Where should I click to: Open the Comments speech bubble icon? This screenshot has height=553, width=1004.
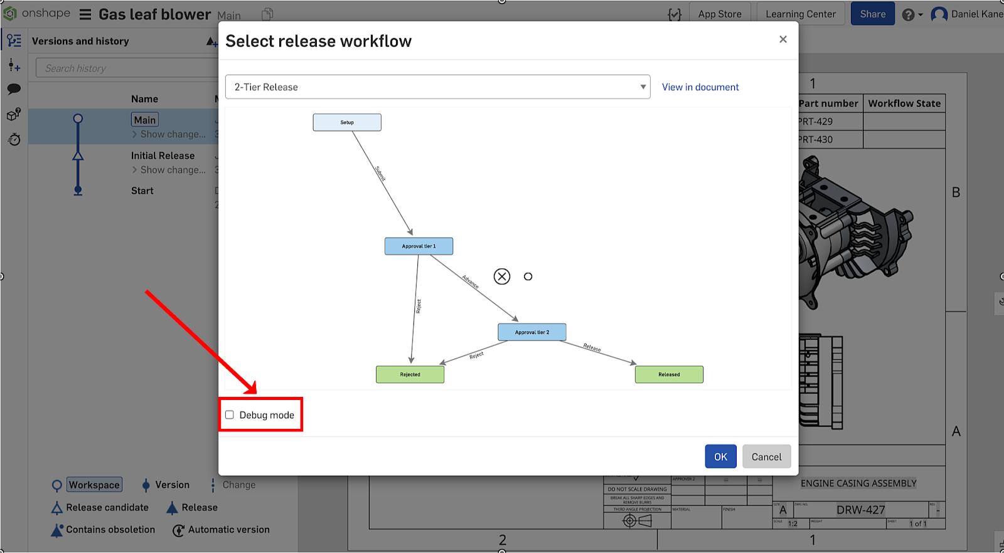(14, 89)
